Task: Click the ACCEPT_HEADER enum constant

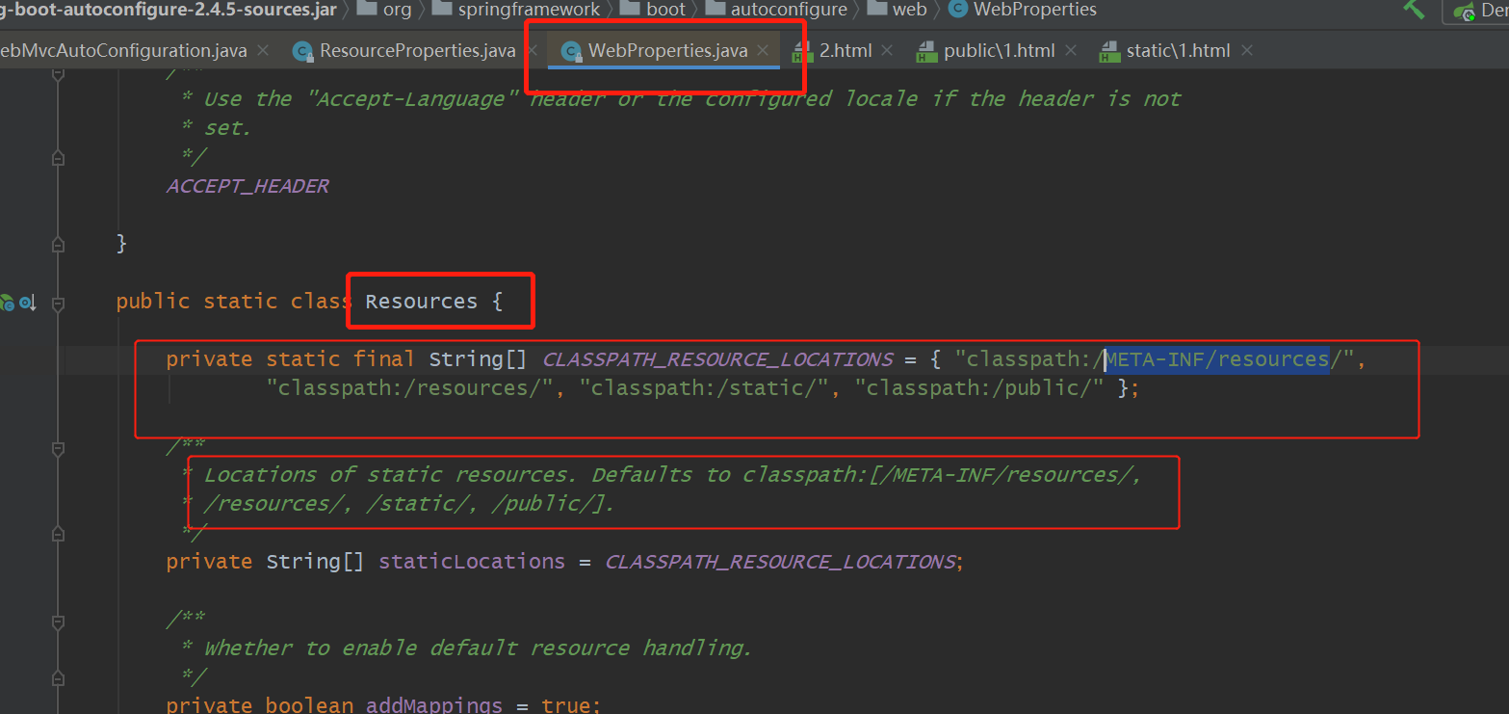Action: [x=247, y=186]
